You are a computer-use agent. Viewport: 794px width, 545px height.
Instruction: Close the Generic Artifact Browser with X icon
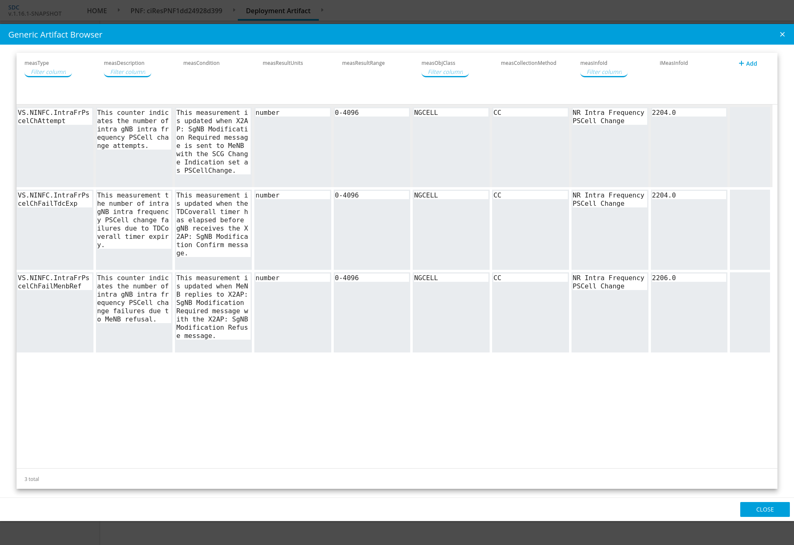tap(782, 34)
